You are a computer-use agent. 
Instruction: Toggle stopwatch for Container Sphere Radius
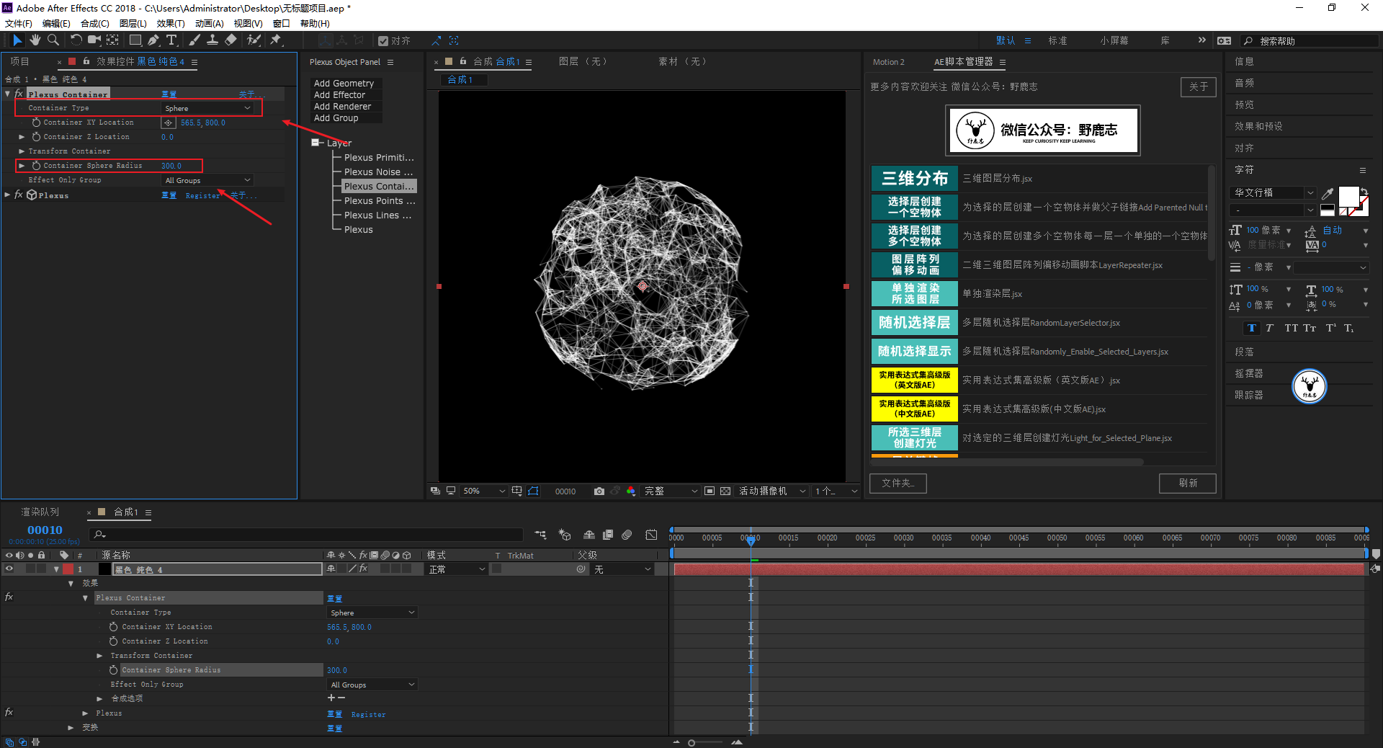click(36, 166)
